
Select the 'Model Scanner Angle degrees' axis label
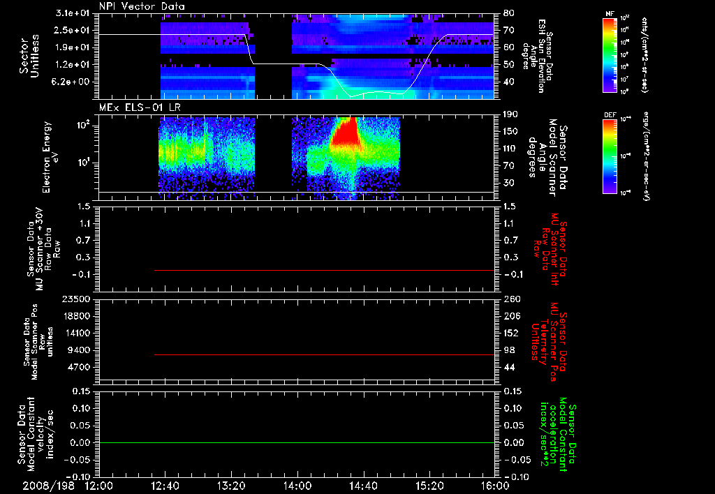(547, 157)
